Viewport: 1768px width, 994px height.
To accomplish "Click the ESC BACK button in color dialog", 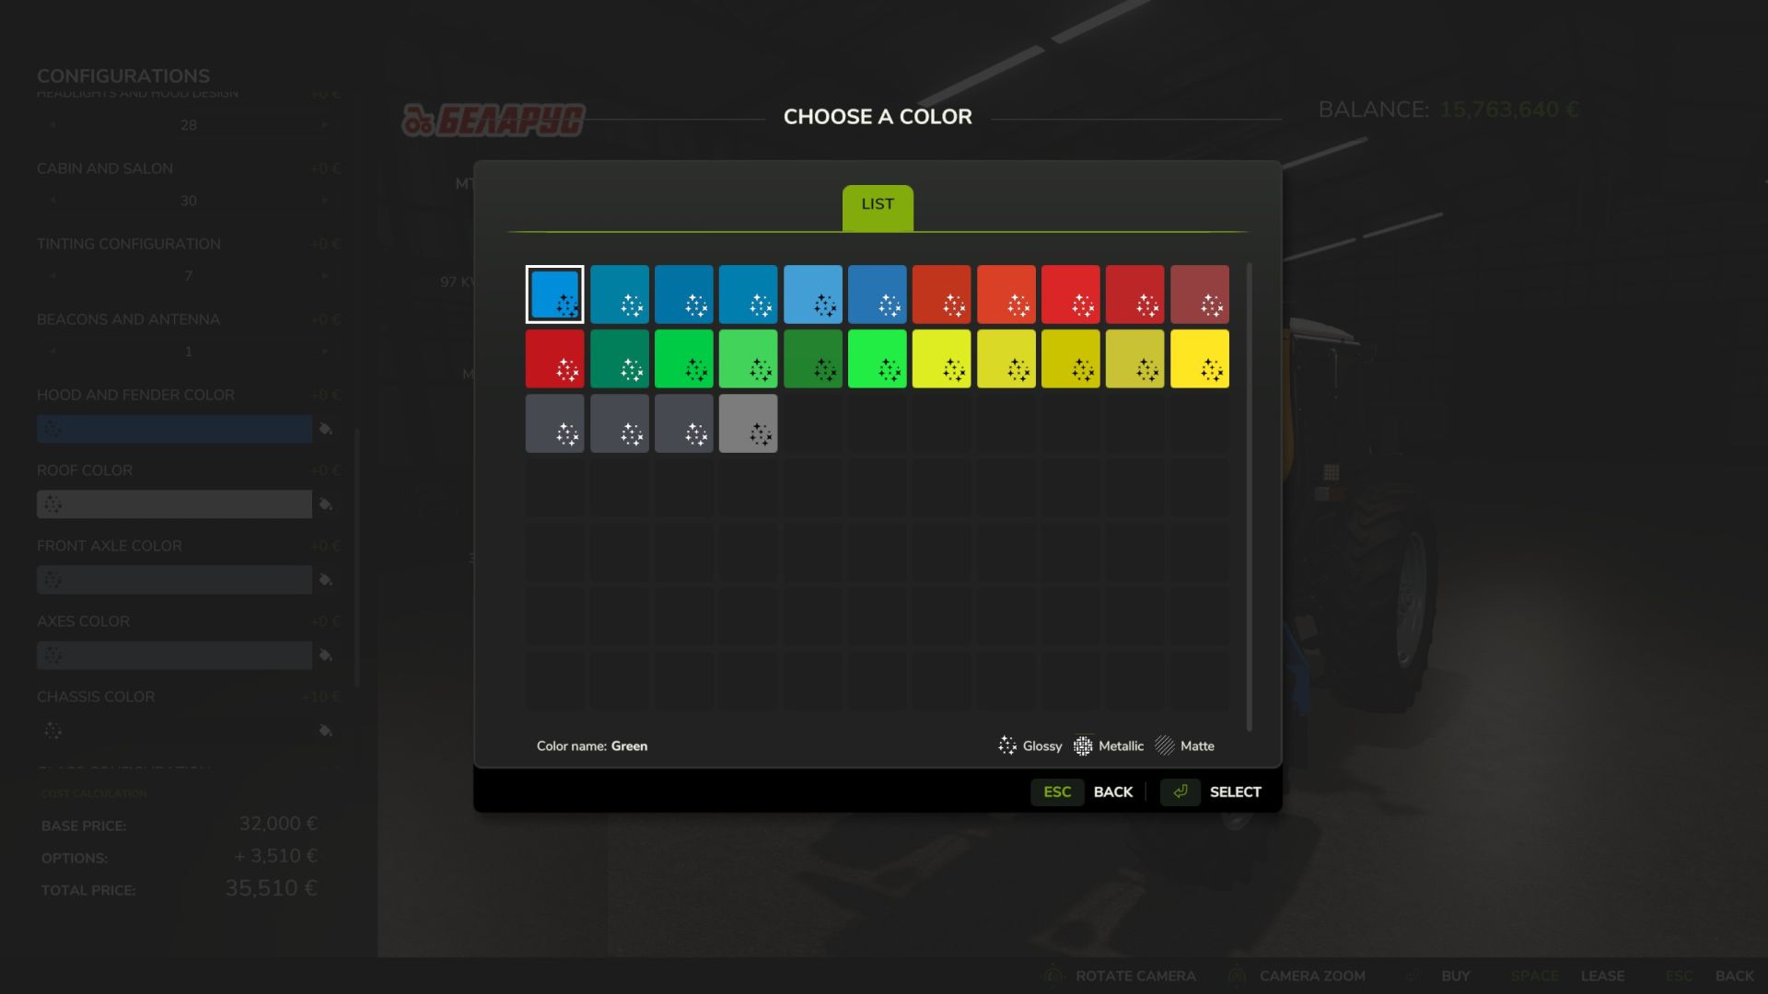I will point(1083,792).
